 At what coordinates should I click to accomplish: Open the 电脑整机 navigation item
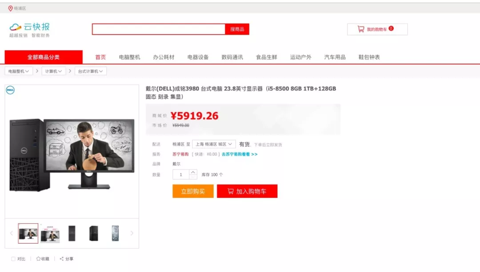click(129, 57)
